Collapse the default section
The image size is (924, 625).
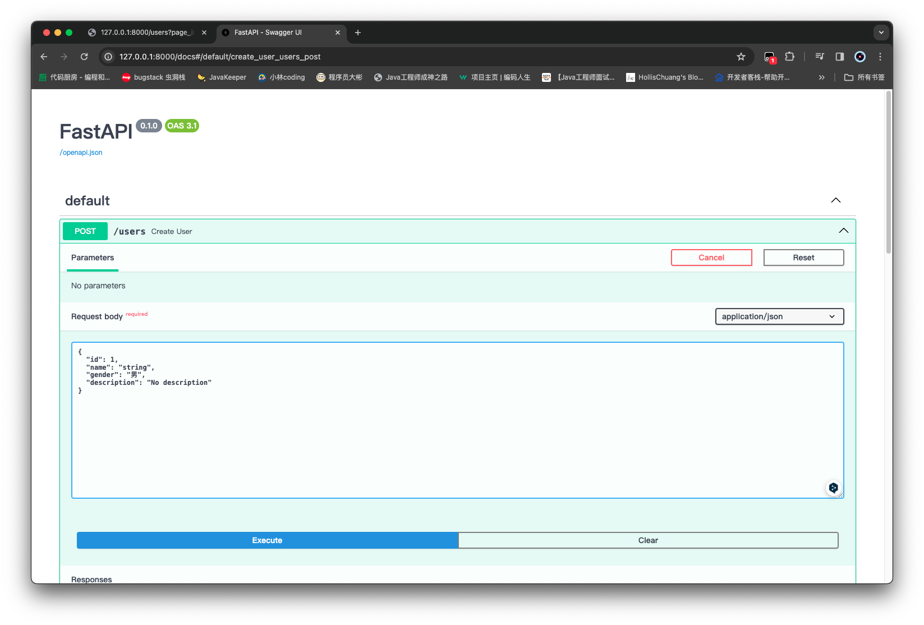tap(836, 200)
